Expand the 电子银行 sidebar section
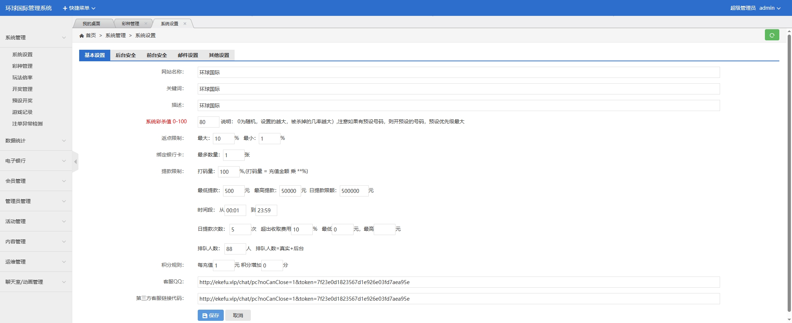792x323 pixels. coord(35,161)
